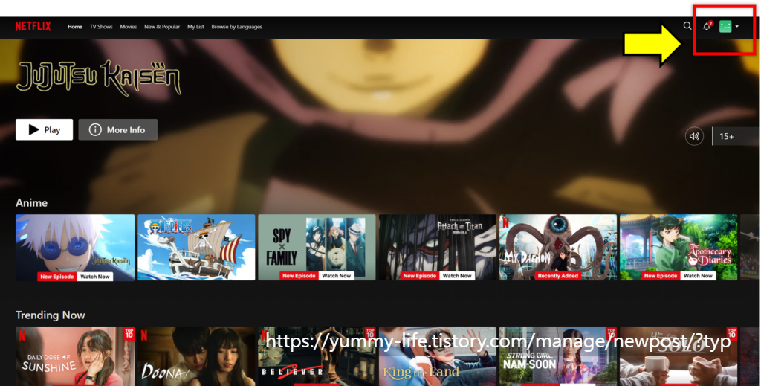The image size is (761, 386).
Task: Click the Anime row heading
Action: point(31,203)
